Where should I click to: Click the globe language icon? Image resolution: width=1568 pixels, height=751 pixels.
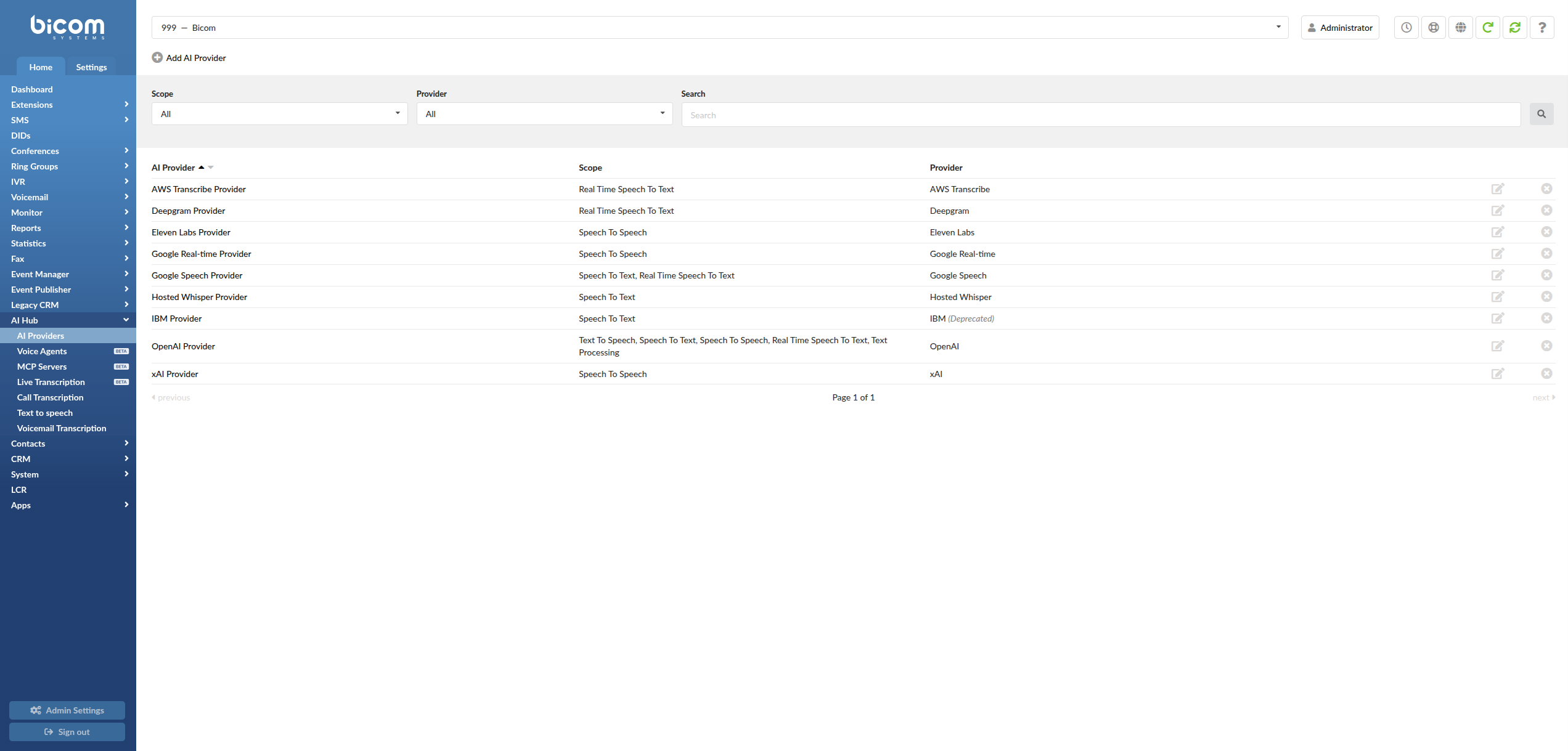tap(1460, 28)
